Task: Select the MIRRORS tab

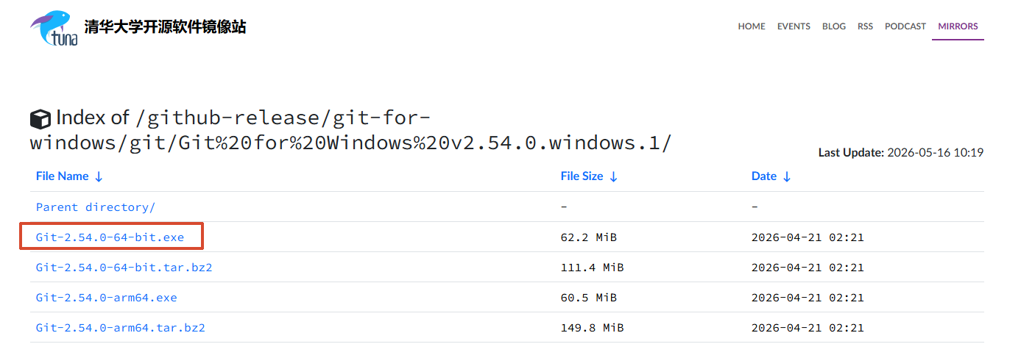Action: [958, 26]
